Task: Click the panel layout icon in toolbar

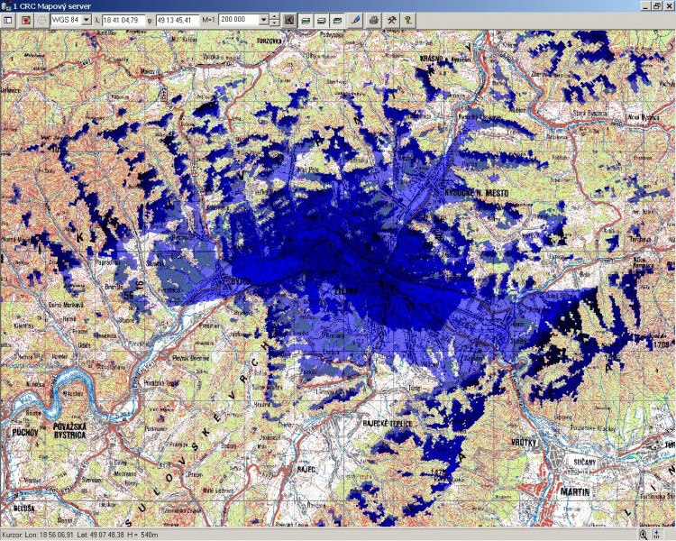Action: pyautogui.click(x=8, y=19)
